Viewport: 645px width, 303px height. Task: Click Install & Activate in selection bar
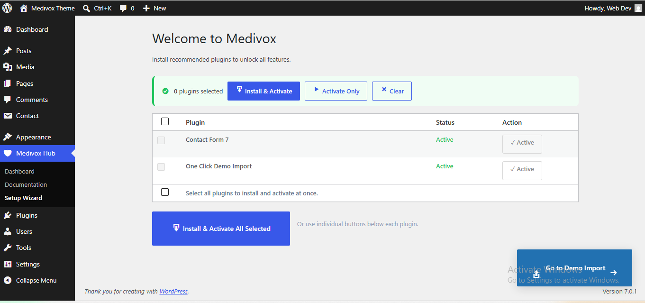(263, 91)
